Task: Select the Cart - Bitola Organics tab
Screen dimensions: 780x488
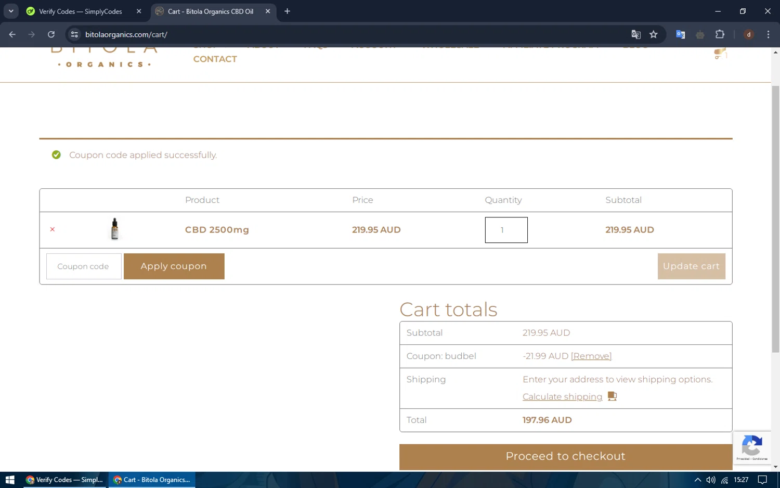Action: click(x=210, y=11)
